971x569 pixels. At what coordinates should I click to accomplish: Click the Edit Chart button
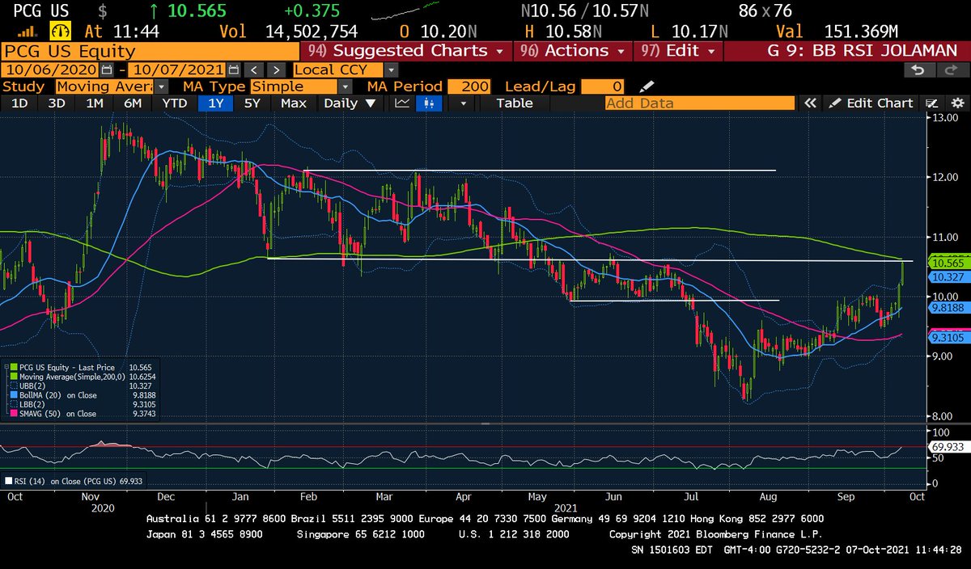pyautogui.click(x=872, y=103)
